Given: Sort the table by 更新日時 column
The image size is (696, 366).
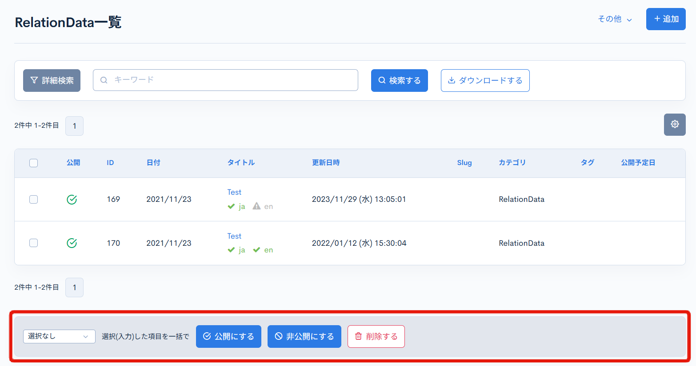Looking at the screenshot, I should 325,163.
